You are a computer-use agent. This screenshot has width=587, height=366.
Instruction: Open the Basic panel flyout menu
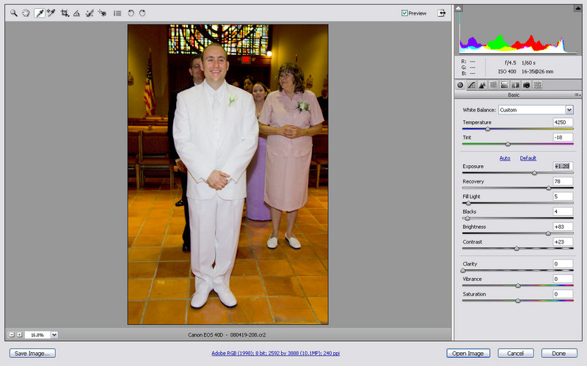tap(577, 95)
